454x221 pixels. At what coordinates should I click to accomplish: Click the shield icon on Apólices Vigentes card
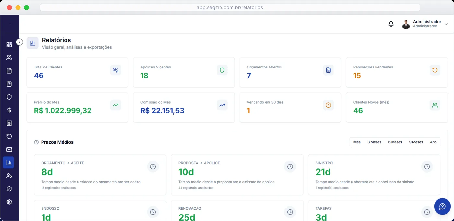(x=222, y=70)
